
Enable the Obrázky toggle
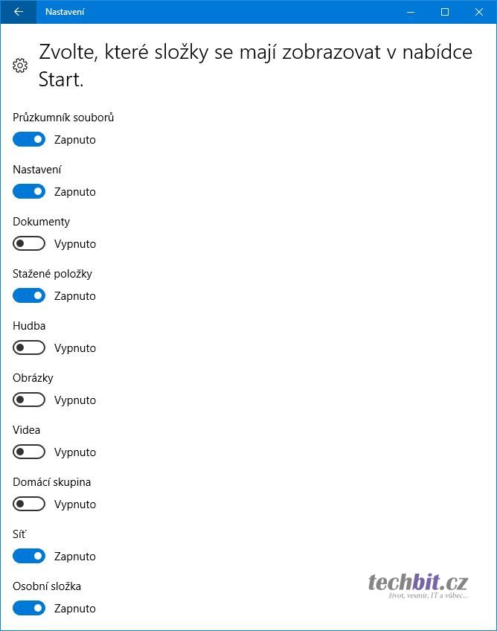(29, 400)
